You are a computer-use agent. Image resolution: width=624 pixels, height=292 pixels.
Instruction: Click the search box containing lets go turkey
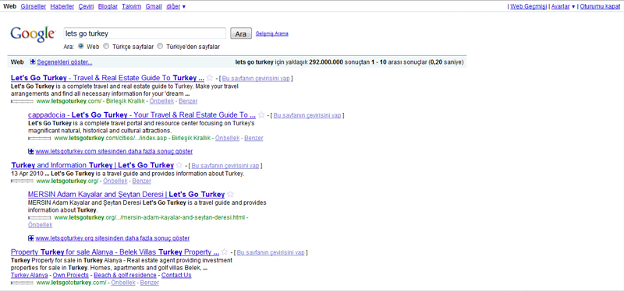(145, 33)
